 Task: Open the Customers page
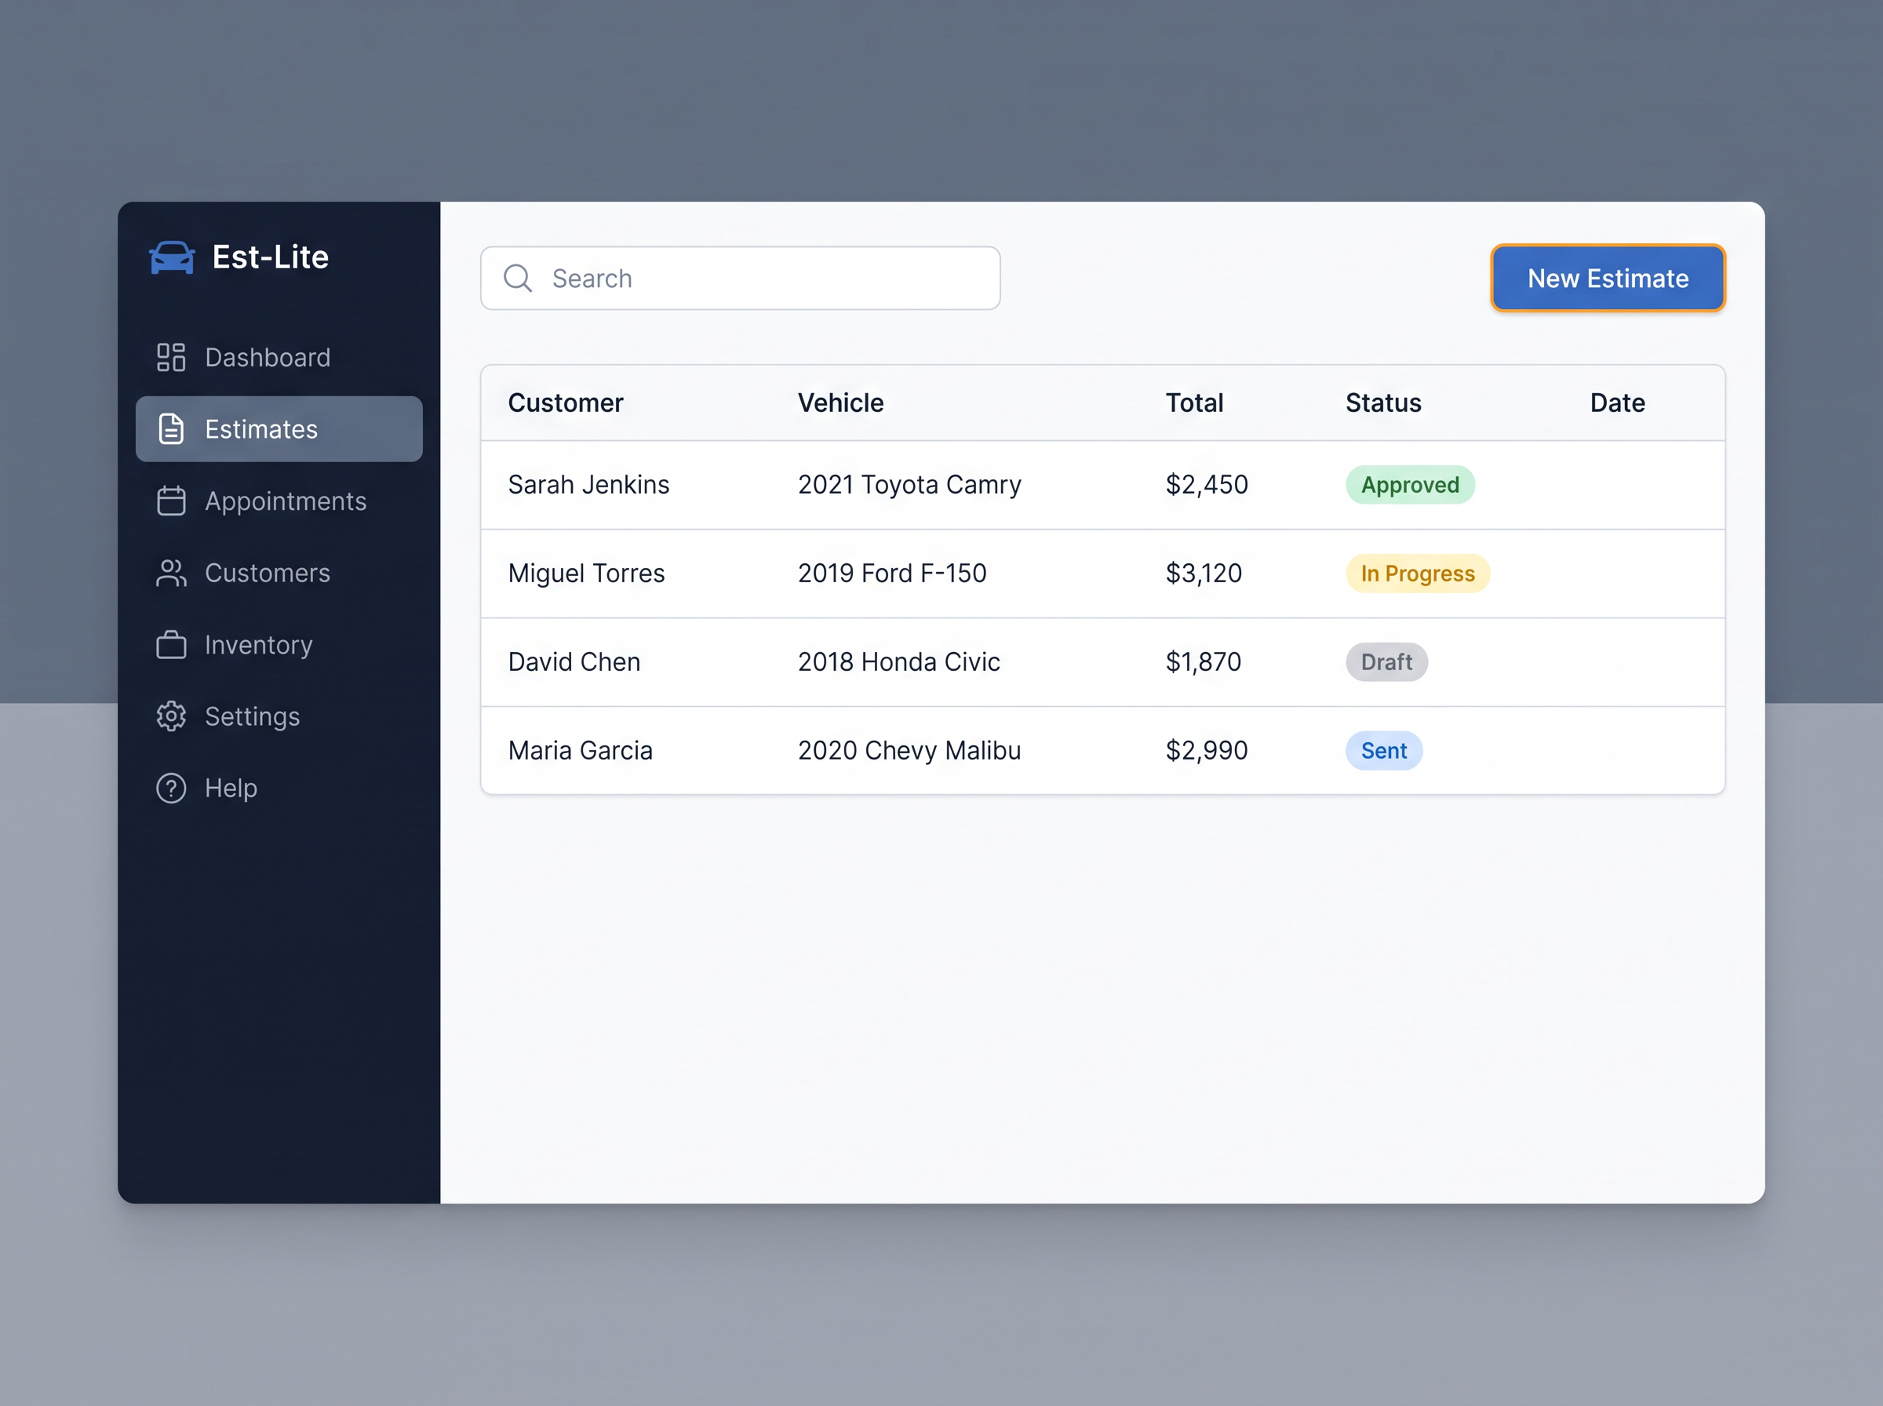tap(279, 573)
